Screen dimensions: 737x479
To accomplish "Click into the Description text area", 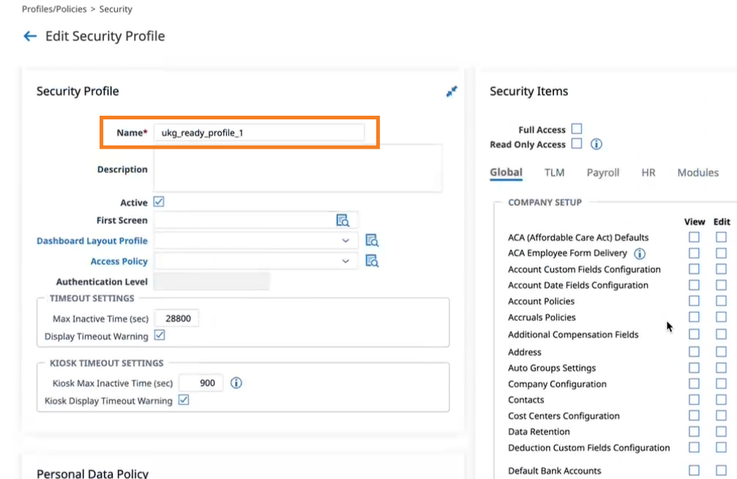I will [298, 168].
